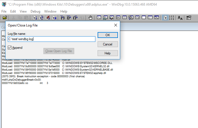Click Stop Debugging icon with red X

[47, 18]
